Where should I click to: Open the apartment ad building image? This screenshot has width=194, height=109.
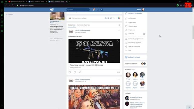coord(57,16)
